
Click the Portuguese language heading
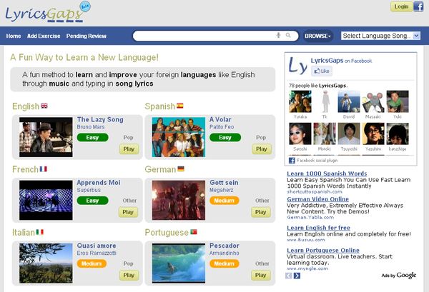tap(167, 233)
